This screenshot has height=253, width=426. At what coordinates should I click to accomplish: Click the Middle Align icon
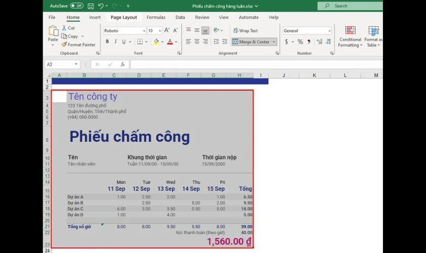coord(197,30)
